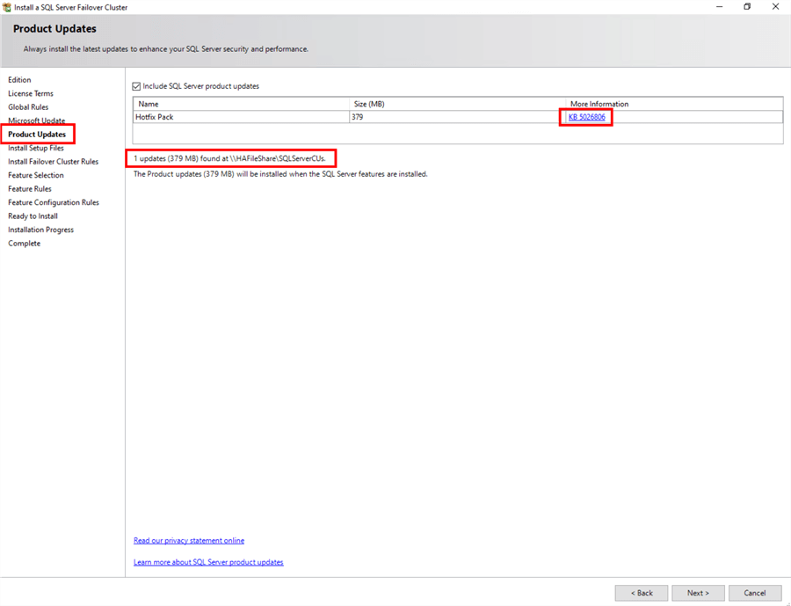791x606 pixels.
Task: Select Install Failover Cluster Rules step
Action: tap(53, 162)
